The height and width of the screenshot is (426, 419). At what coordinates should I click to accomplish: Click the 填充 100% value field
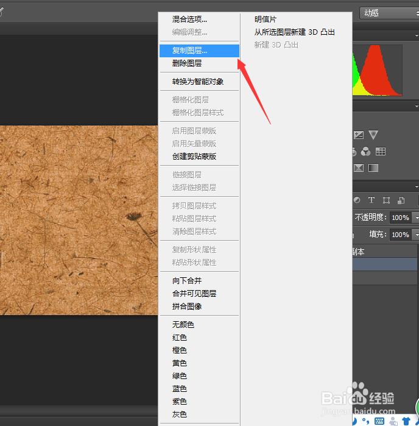point(401,235)
